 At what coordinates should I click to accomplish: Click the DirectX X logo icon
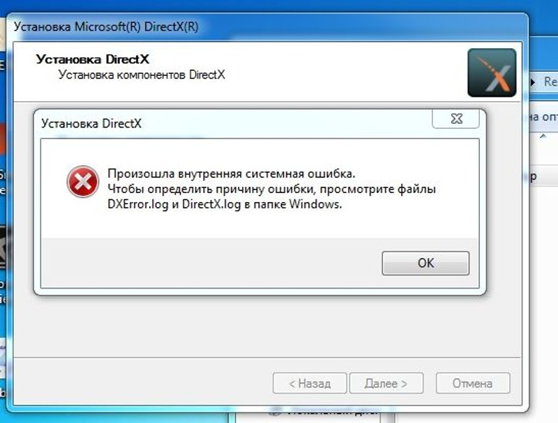[492, 73]
